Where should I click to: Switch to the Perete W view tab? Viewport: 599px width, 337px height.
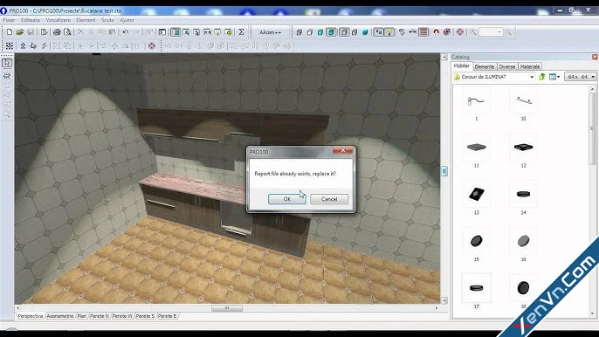point(122,316)
